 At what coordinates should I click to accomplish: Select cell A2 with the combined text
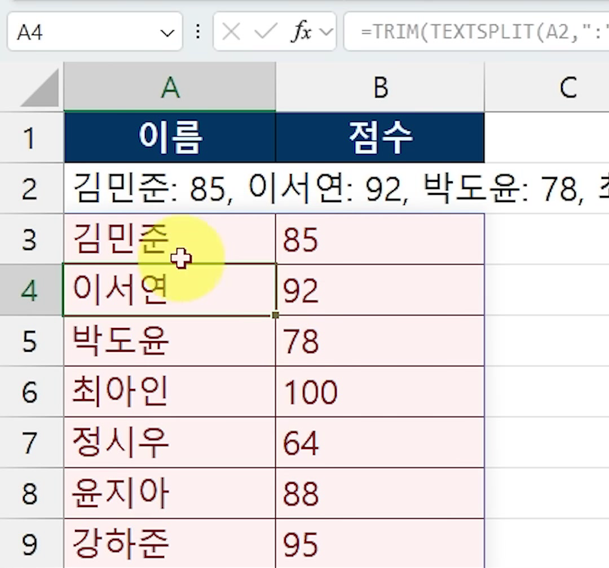[170, 189]
